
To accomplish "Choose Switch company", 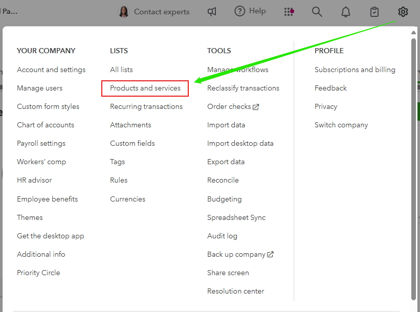I will point(341,125).
